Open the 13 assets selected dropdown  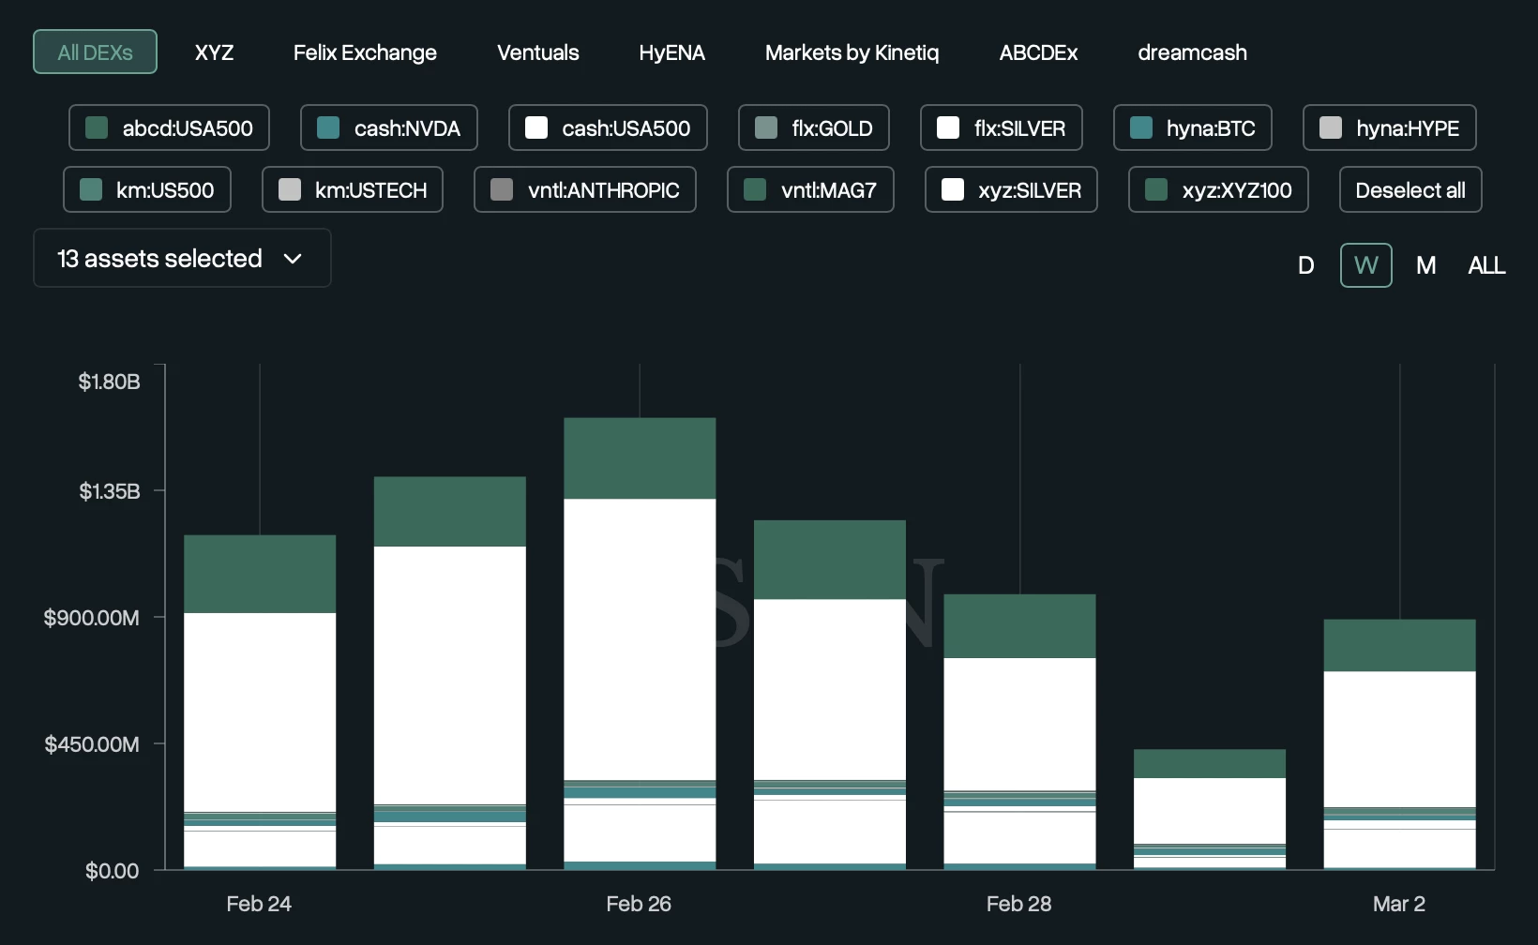pos(159,258)
